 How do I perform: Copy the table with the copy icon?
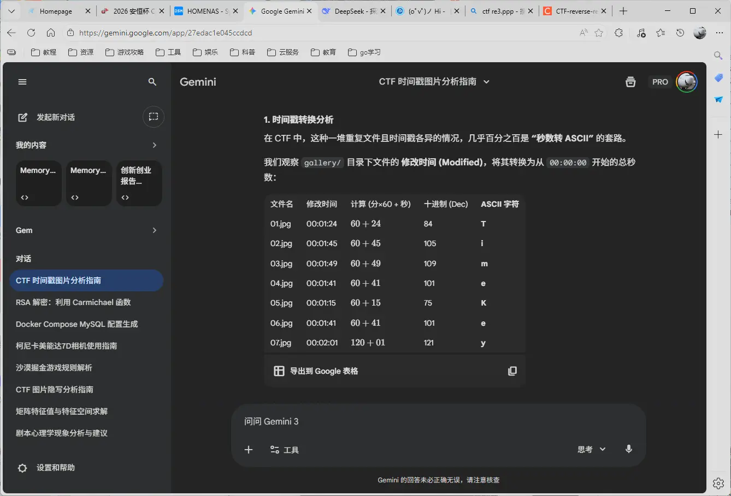pyautogui.click(x=512, y=370)
